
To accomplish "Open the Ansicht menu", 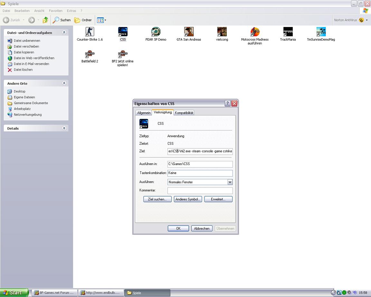I will tap(39, 11).
